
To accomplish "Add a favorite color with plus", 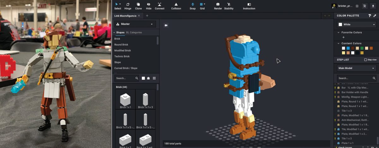I will tap(344, 37).
